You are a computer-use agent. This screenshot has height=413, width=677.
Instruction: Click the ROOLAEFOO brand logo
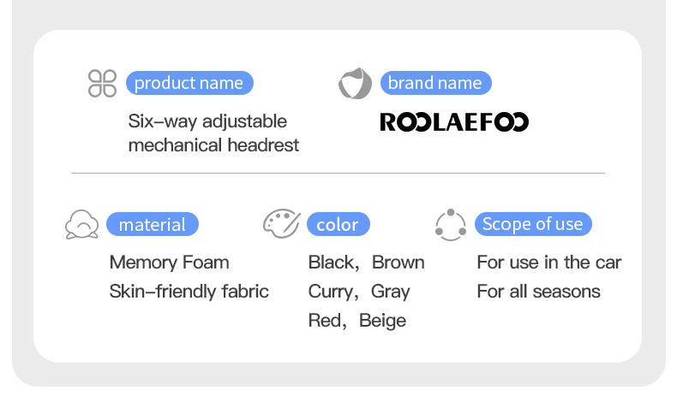[x=454, y=122]
